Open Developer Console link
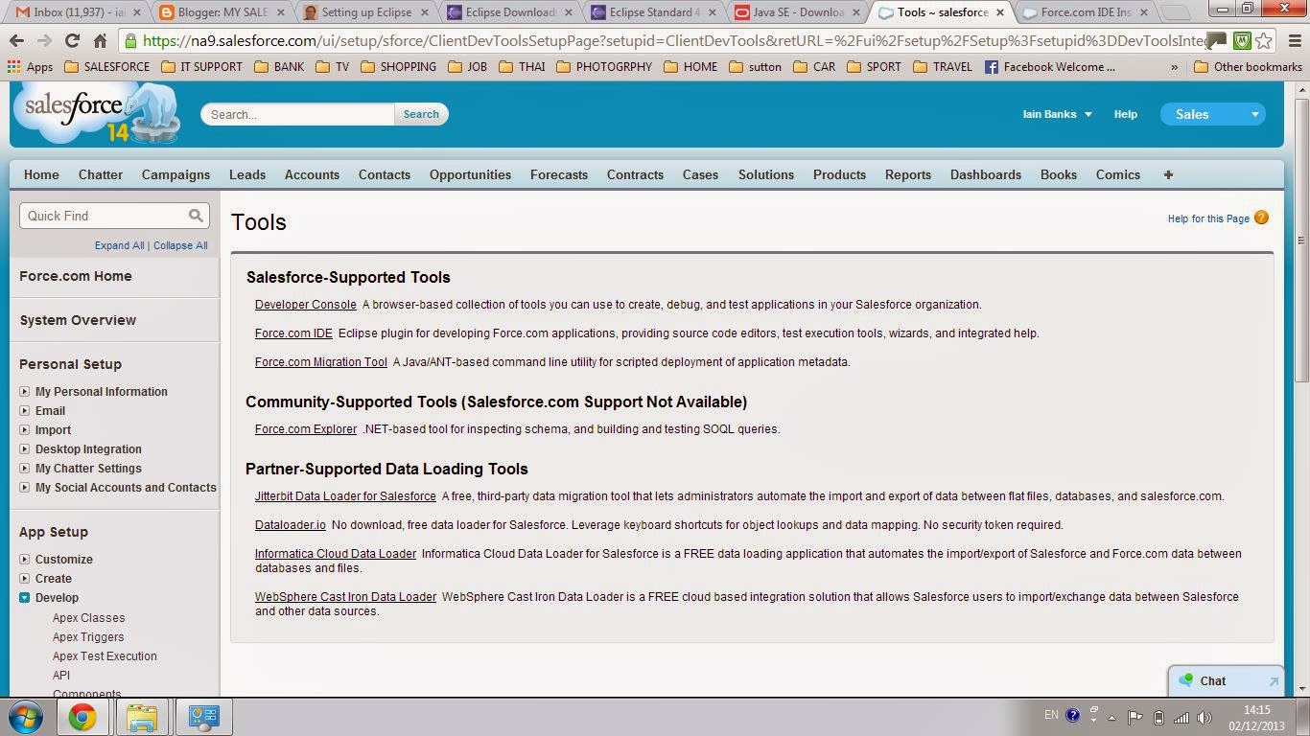This screenshot has width=1310, height=736. (x=306, y=305)
